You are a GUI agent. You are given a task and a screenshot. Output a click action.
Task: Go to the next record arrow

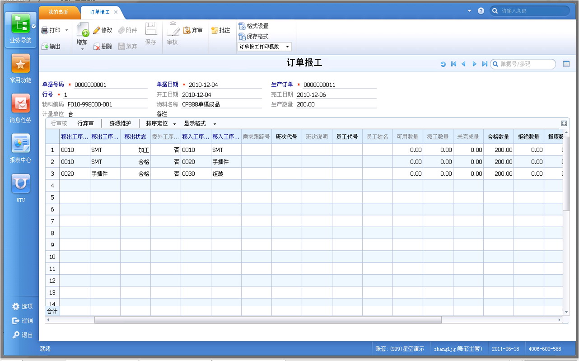(474, 64)
